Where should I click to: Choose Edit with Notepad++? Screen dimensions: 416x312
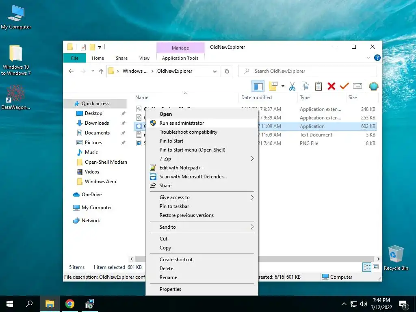(201, 168)
